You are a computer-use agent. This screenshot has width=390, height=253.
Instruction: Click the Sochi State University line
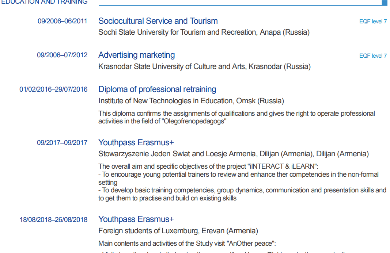pyautogui.click(x=204, y=32)
